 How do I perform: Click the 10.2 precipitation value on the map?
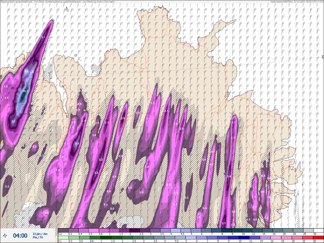tap(25, 91)
